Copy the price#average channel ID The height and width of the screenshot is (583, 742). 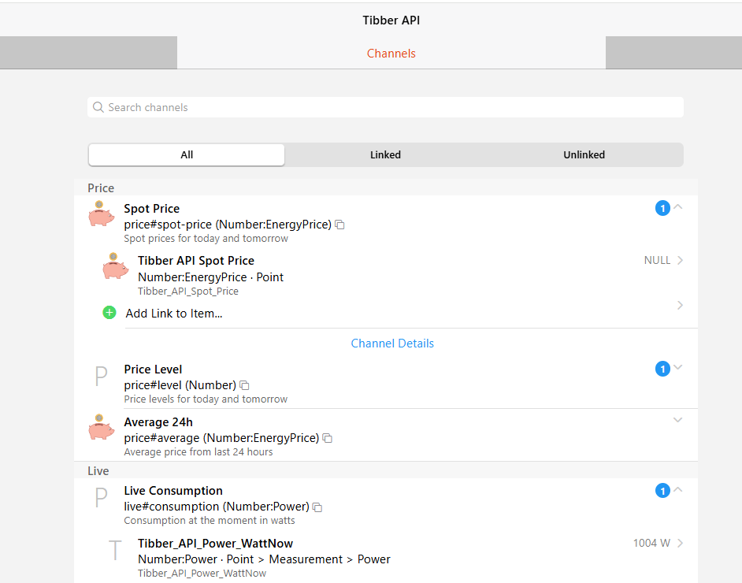pyautogui.click(x=327, y=438)
